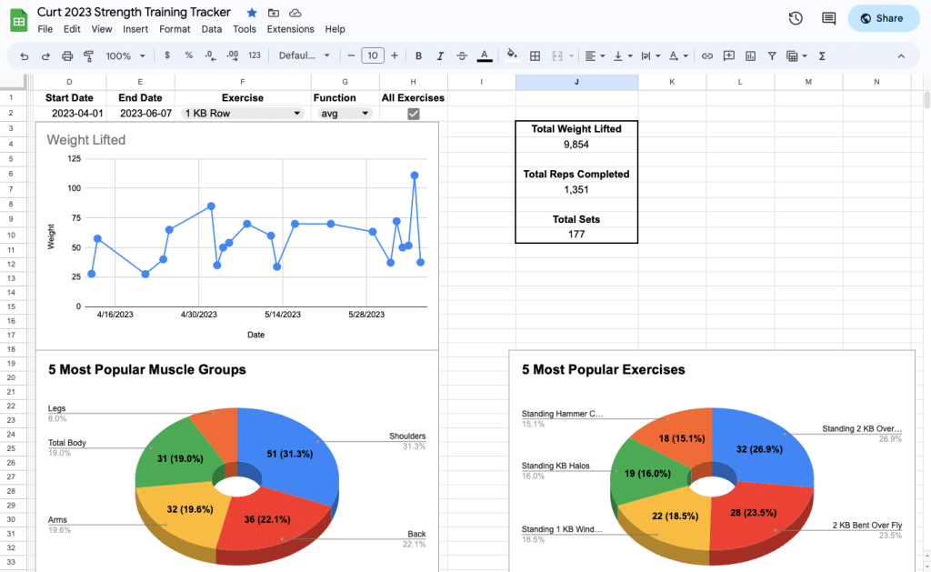Image resolution: width=931 pixels, height=572 pixels.
Task: Open the comments panel icon
Action: tap(828, 18)
